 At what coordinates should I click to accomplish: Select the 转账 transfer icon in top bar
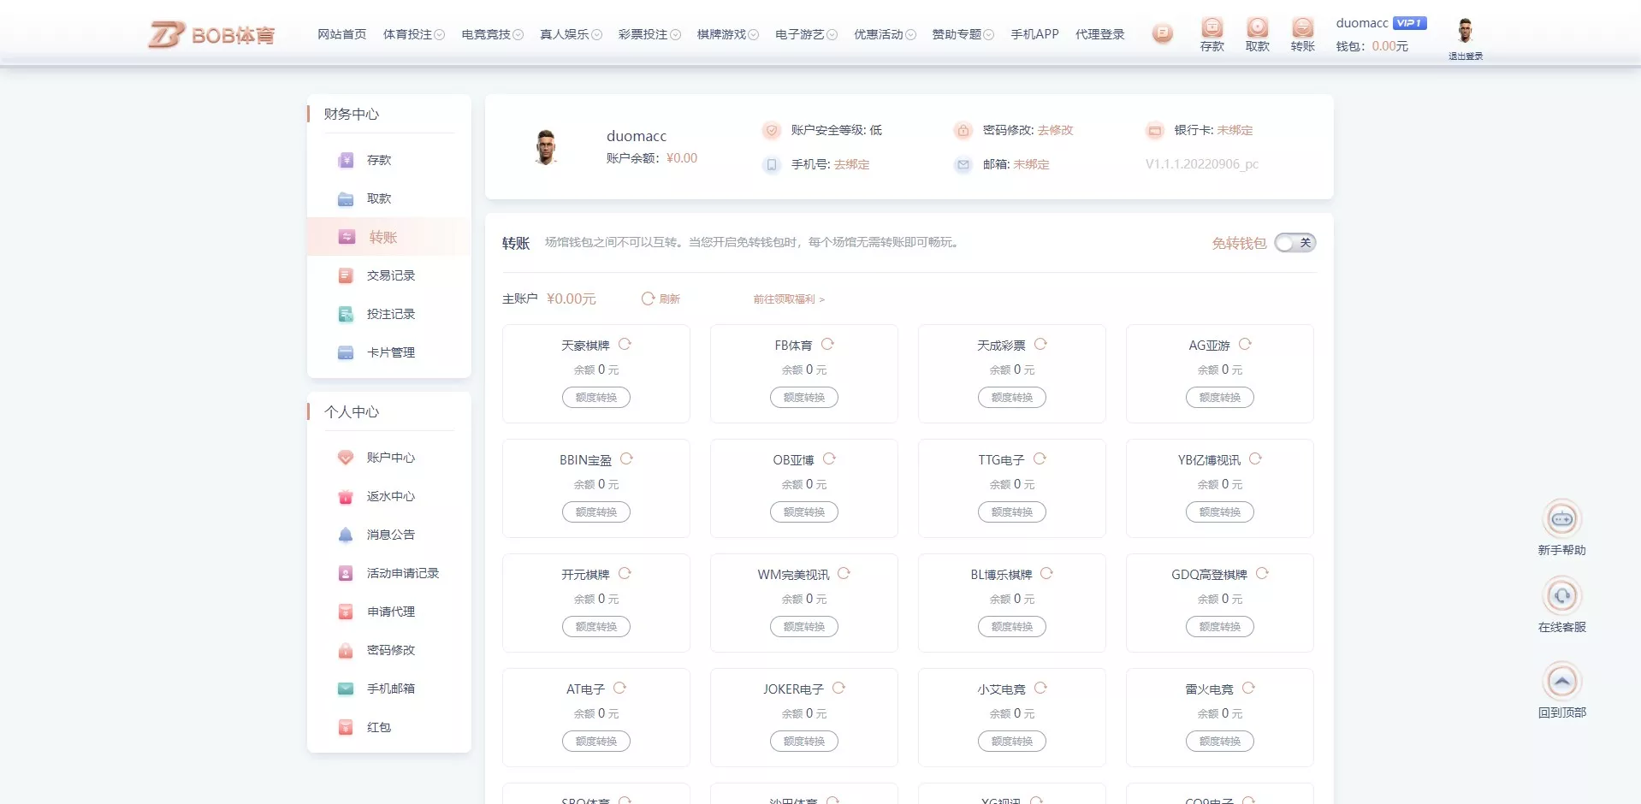(1302, 33)
